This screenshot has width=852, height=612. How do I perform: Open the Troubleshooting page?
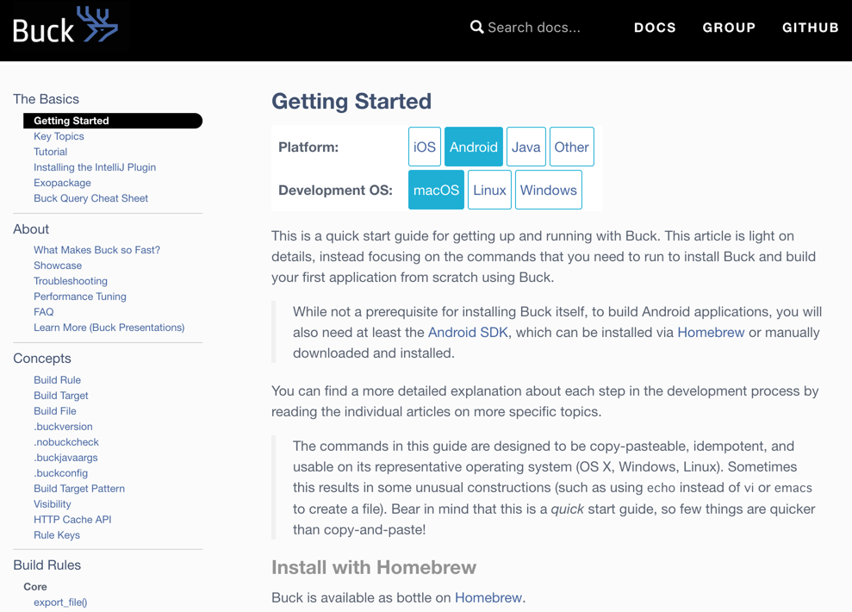[x=71, y=281]
